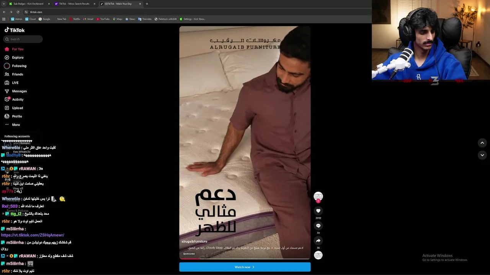Reload the tiktok.com page
The height and width of the screenshot is (275, 490).
tap(18, 12)
